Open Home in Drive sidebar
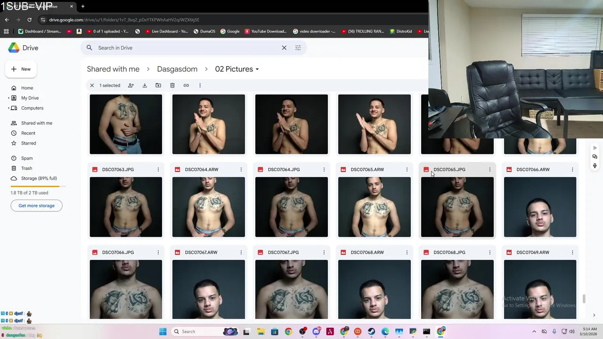The height and width of the screenshot is (339, 603). [x=27, y=88]
